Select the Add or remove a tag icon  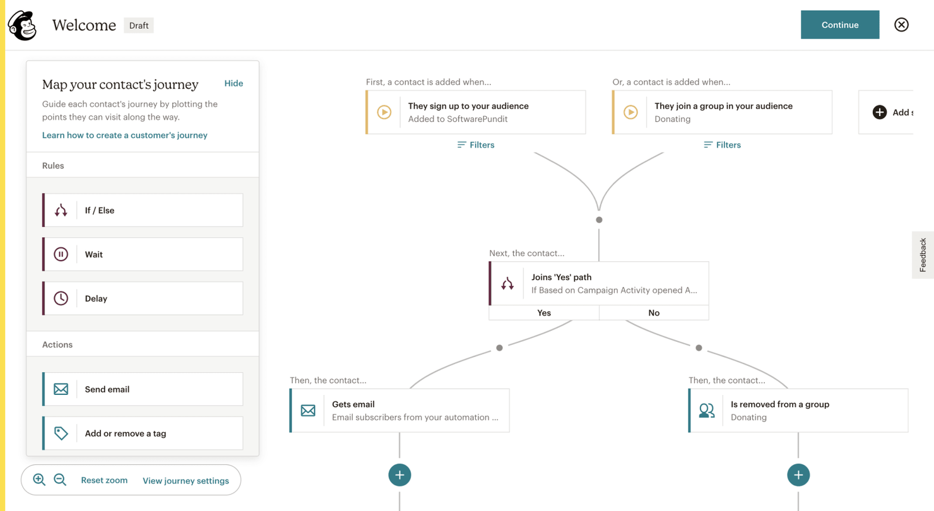[61, 433]
